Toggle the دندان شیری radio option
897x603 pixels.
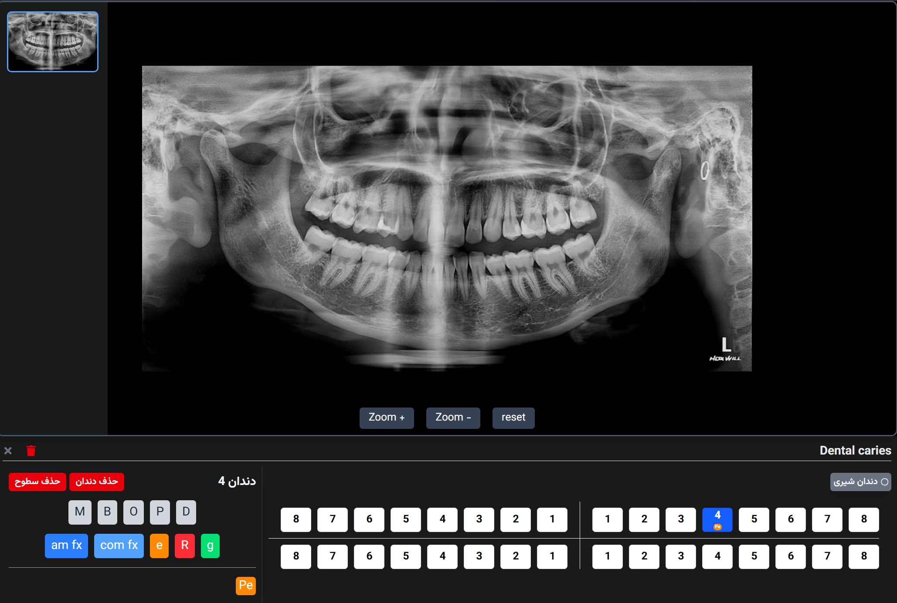point(860,482)
